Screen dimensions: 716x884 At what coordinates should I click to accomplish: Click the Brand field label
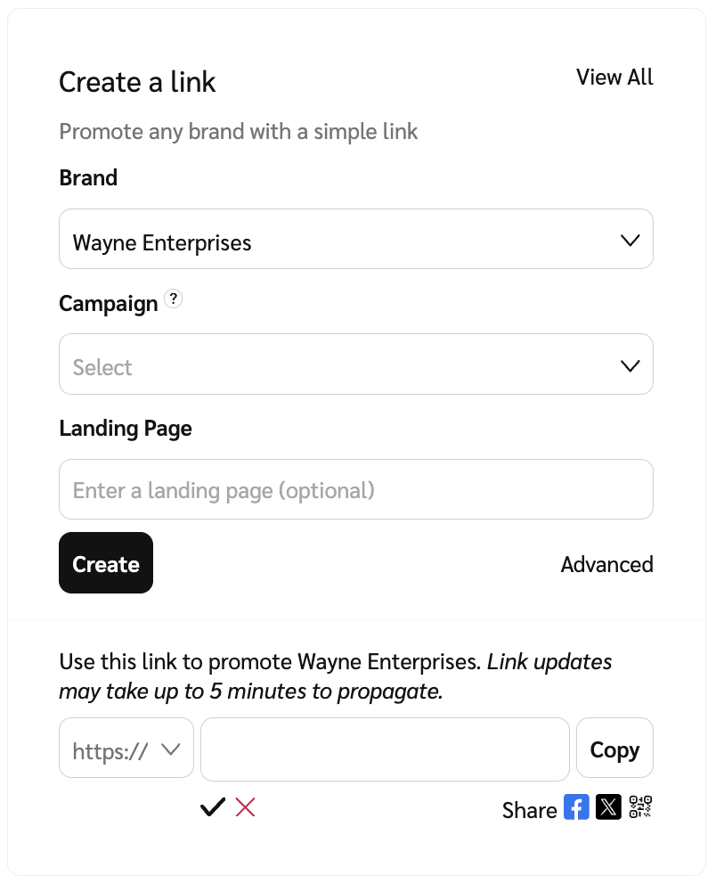point(88,178)
